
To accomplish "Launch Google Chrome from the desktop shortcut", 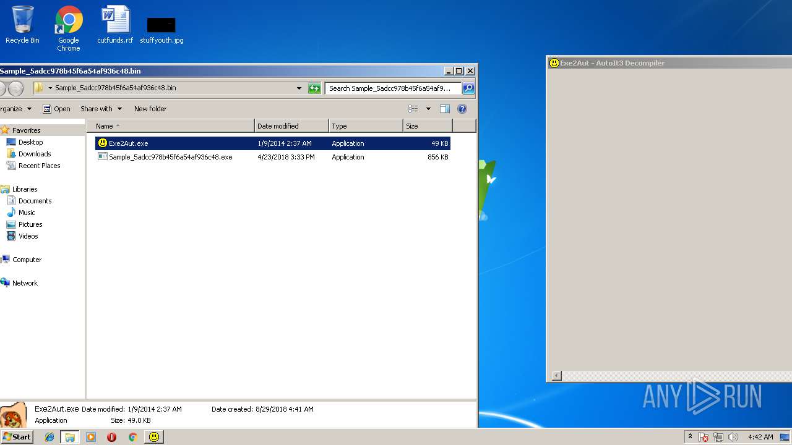I will 69,28.
